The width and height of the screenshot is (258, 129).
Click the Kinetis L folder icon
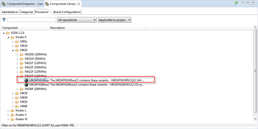pyautogui.click(x=12, y=111)
